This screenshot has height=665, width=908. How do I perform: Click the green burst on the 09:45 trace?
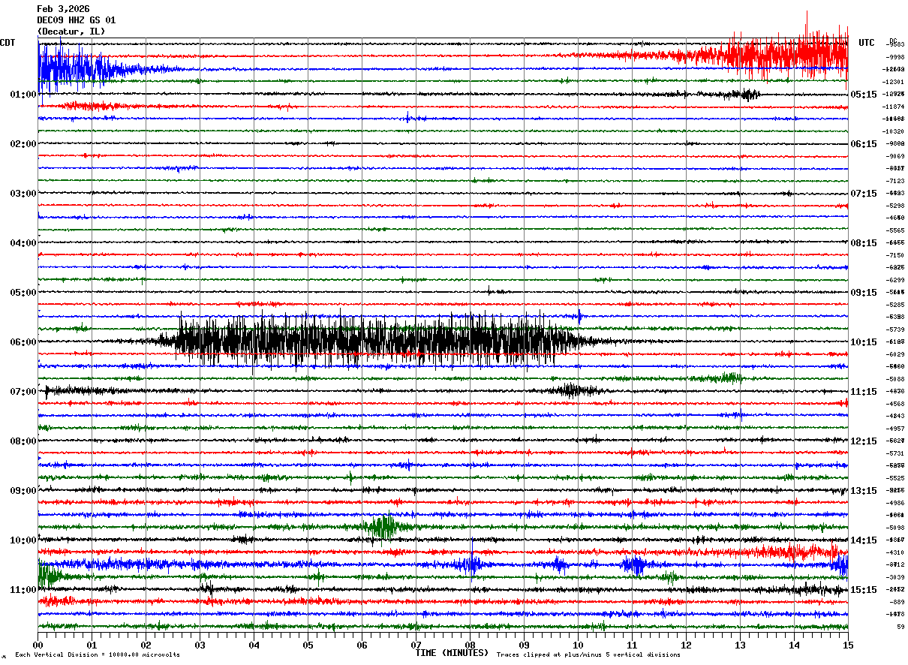click(x=383, y=526)
